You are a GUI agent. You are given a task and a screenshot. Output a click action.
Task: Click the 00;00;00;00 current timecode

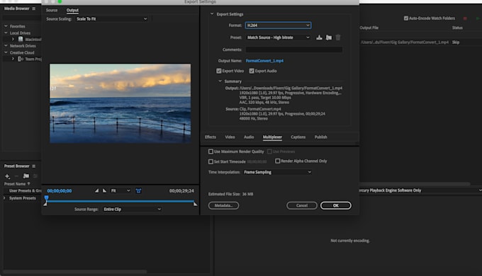[60, 191]
